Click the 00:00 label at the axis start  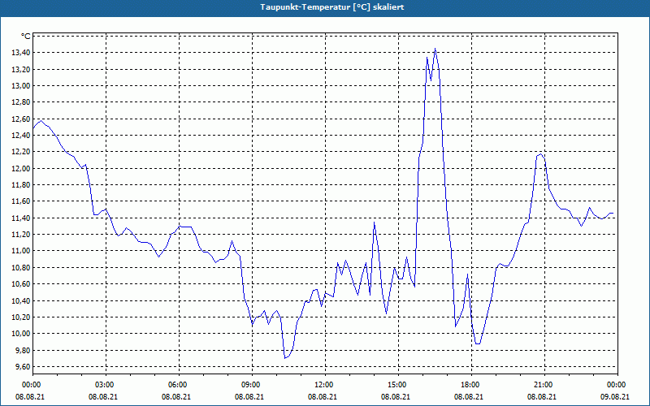tap(30, 384)
